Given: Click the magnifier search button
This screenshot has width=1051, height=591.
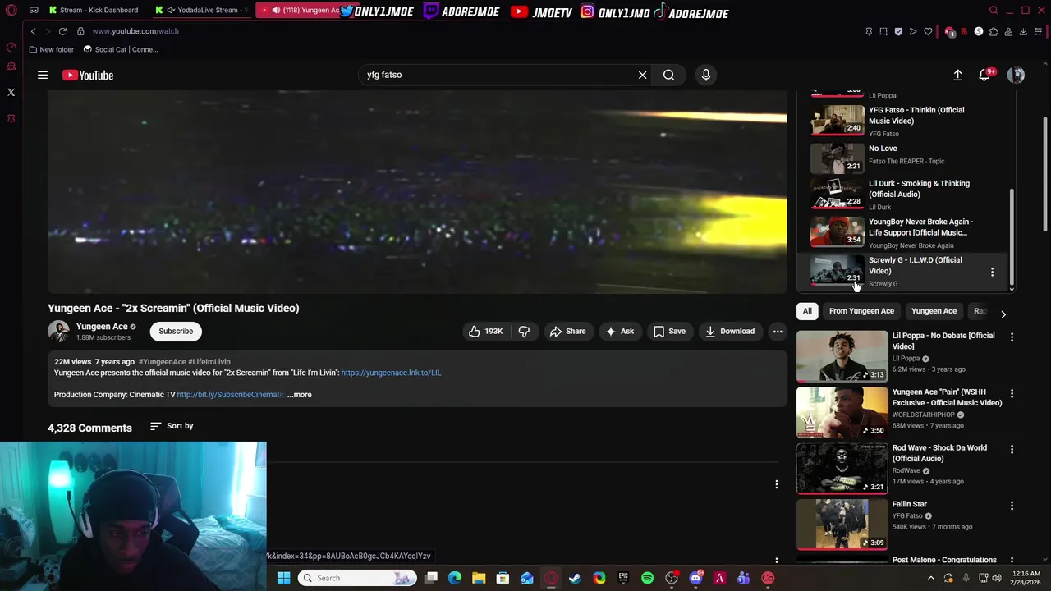Looking at the screenshot, I should coord(668,75).
